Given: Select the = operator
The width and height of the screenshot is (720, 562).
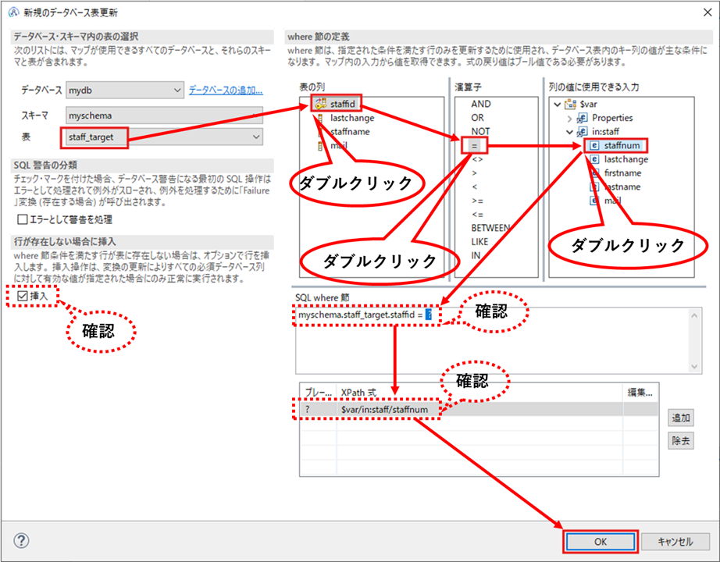Looking at the screenshot, I should [474, 146].
